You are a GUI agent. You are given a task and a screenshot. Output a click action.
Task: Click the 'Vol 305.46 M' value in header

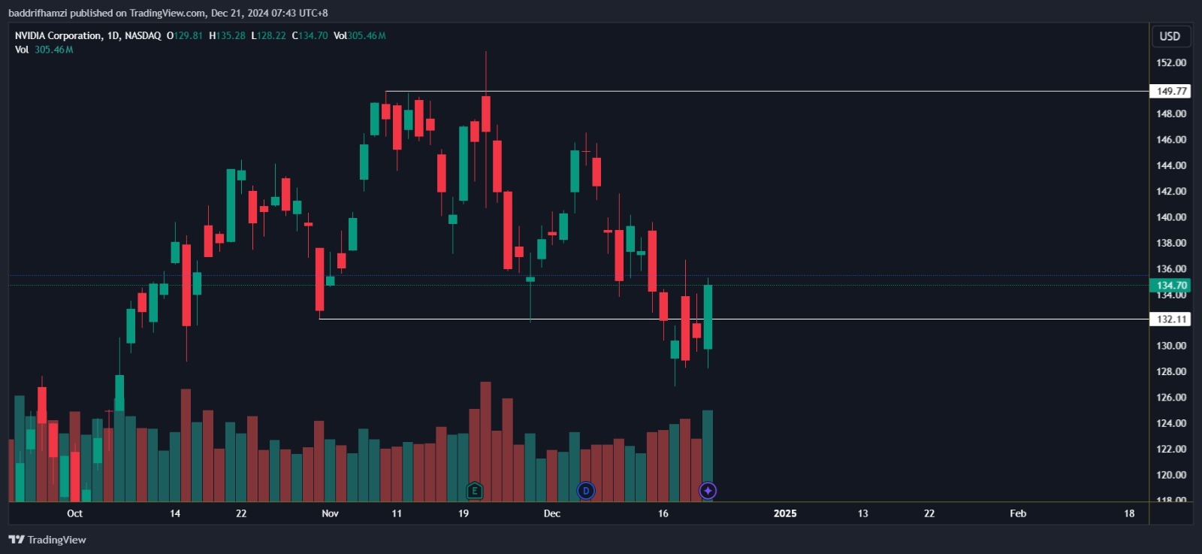pyautogui.click(x=360, y=35)
